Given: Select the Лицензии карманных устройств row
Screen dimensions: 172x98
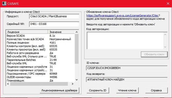Looking at the screenshot, I should 41,67.
